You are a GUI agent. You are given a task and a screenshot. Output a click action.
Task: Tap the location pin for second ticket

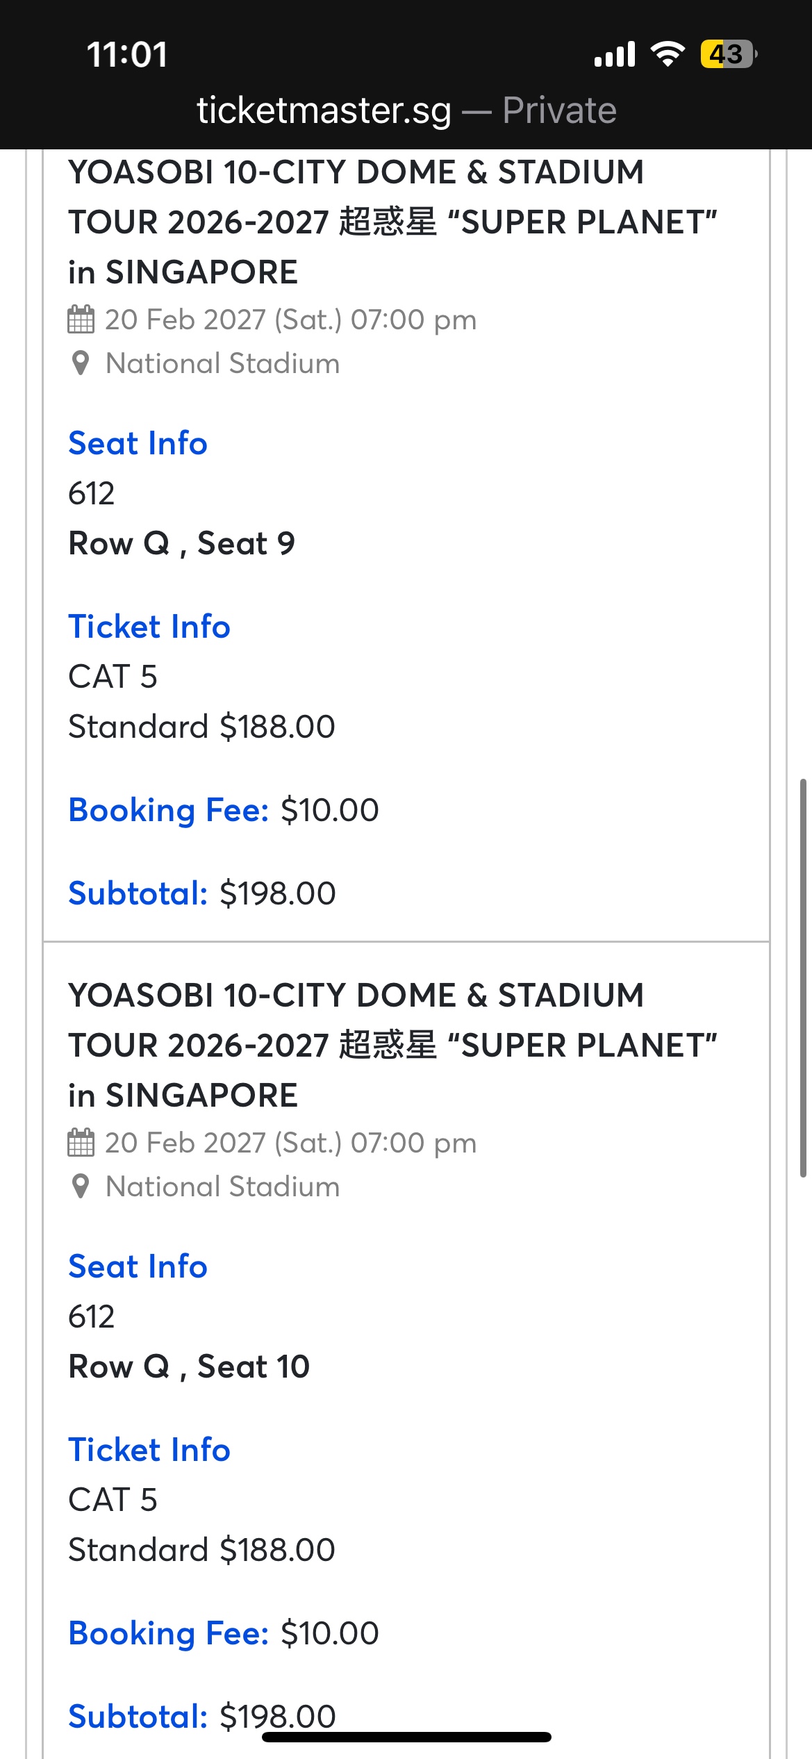tap(81, 1187)
